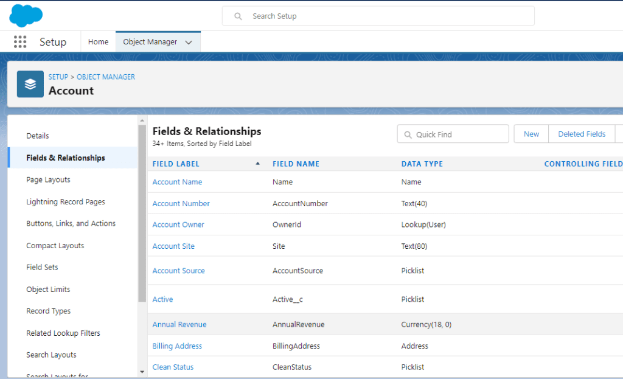Image resolution: width=623 pixels, height=379 pixels.
Task: Switch to the Home tab
Action: click(x=98, y=42)
